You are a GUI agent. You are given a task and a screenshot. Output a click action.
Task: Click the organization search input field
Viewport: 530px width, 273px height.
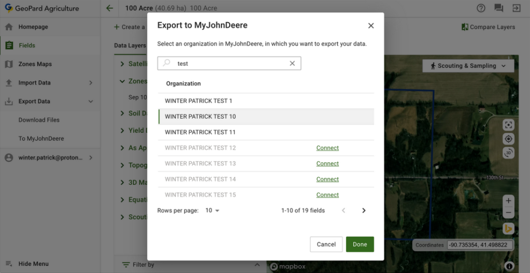tap(230, 63)
